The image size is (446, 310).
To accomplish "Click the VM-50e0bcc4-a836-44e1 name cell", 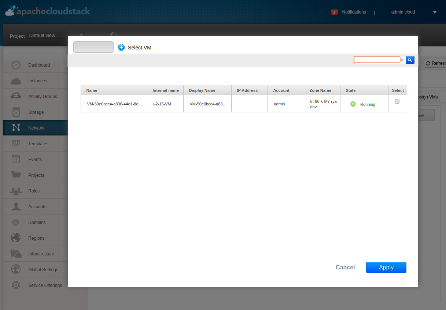I will tap(114, 104).
